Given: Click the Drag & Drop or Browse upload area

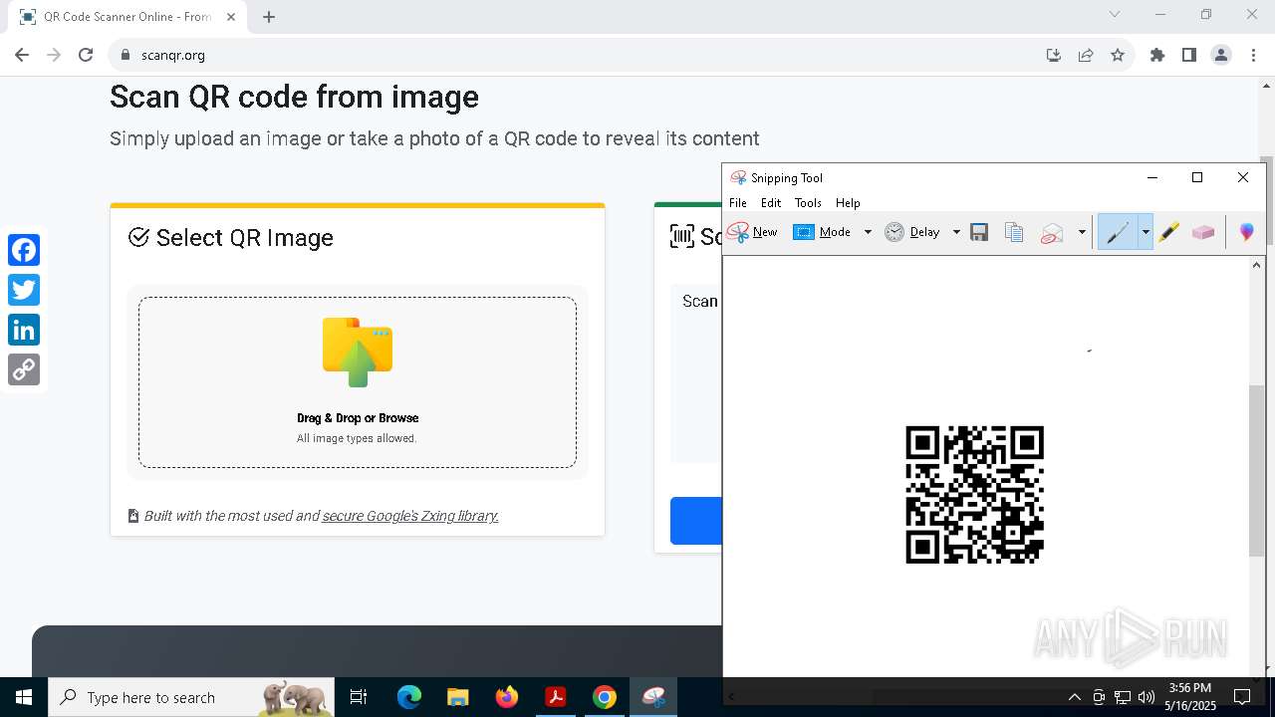Looking at the screenshot, I should coord(358,382).
